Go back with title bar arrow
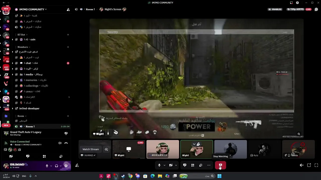 [x=4, y=3]
